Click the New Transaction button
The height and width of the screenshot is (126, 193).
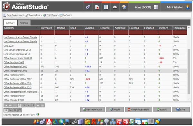point(92,109)
